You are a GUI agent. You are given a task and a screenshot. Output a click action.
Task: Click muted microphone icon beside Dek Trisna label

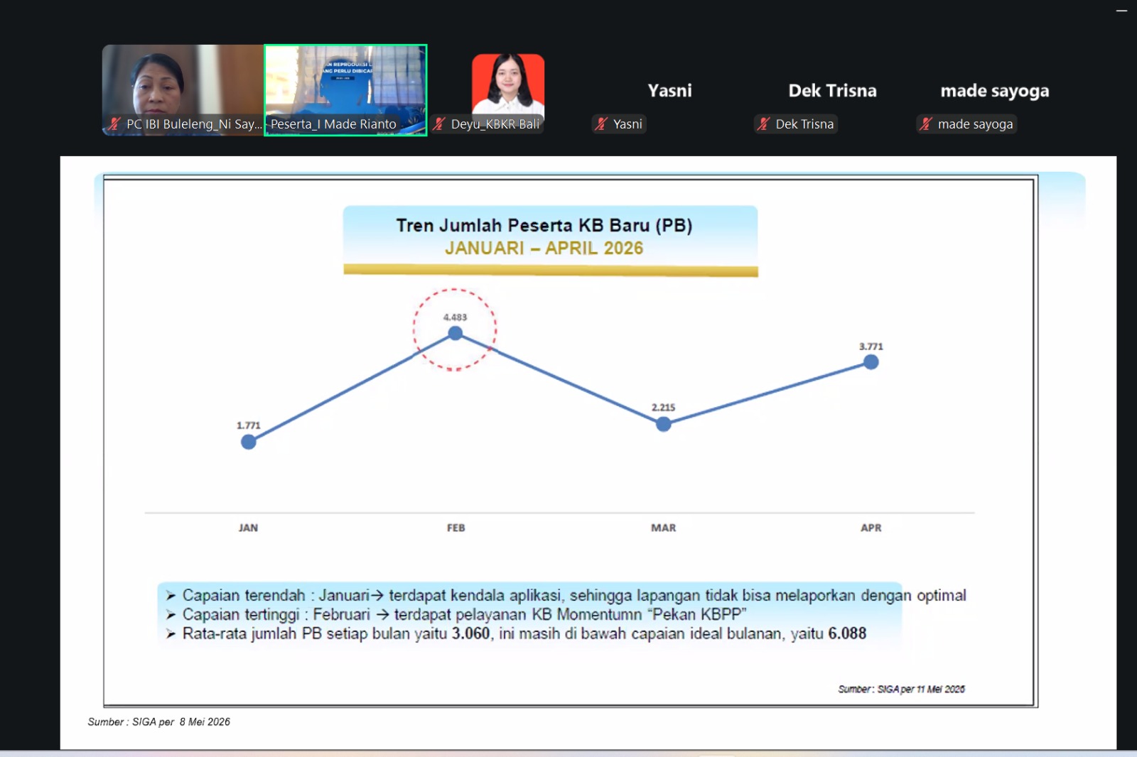tap(763, 124)
